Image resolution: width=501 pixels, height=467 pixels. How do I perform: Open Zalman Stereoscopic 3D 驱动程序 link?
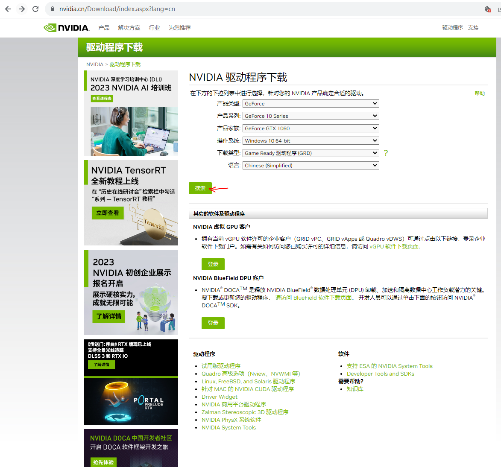click(245, 412)
